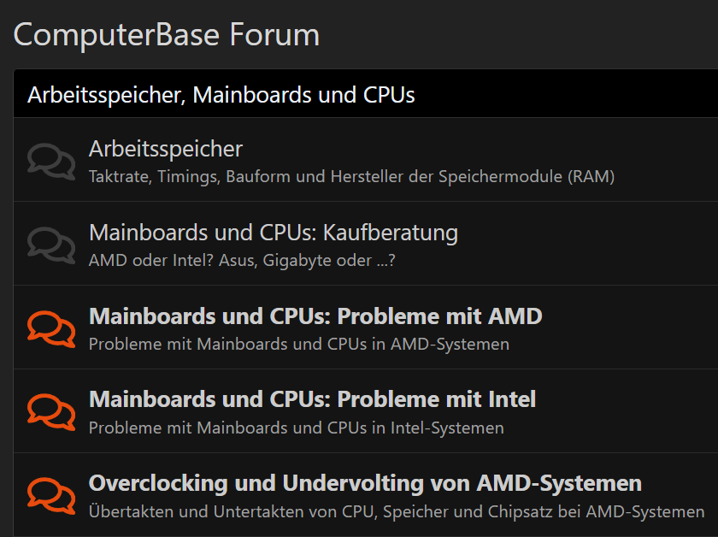Click the orange chat icon for Probleme mit Intel
Screen dimensions: 718x537
click(51, 411)
